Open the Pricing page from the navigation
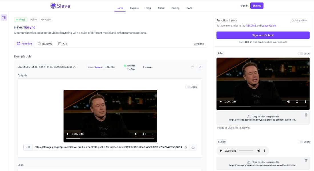The width and height of the screenshot is (314, 171). tap(175, 8)
